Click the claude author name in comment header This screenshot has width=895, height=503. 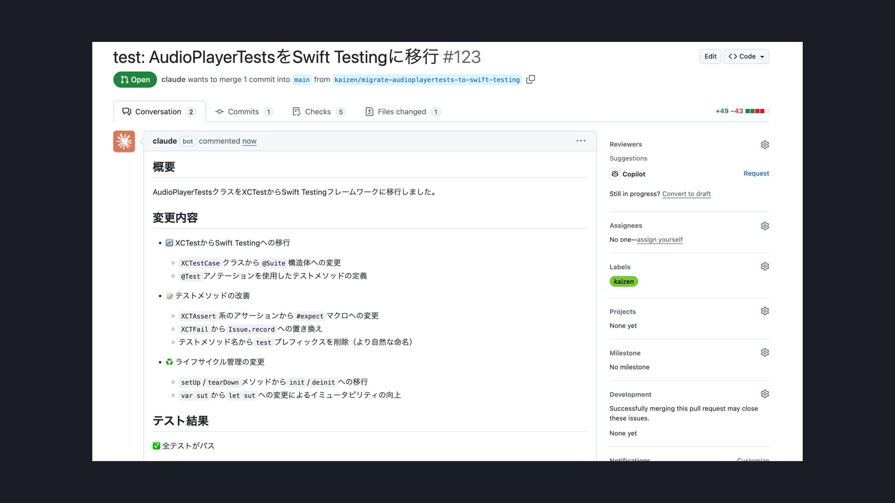coord(165,141)
